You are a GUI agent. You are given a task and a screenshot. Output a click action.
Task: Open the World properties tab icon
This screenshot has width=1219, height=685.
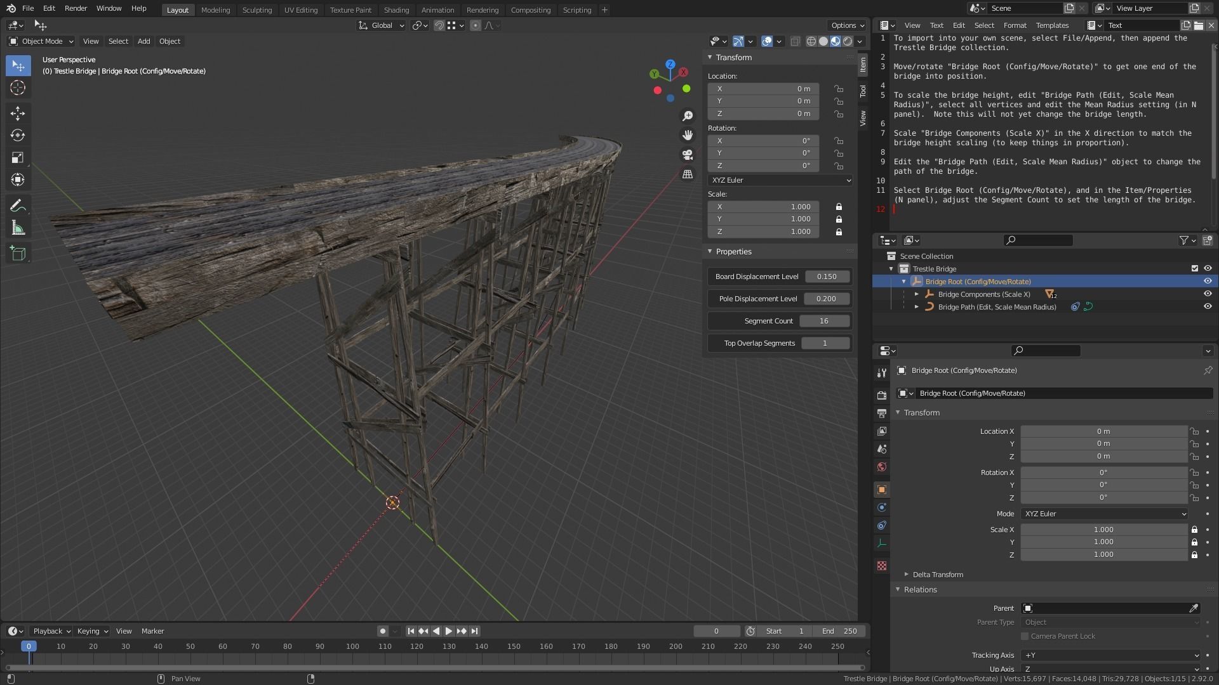(881, 467)
